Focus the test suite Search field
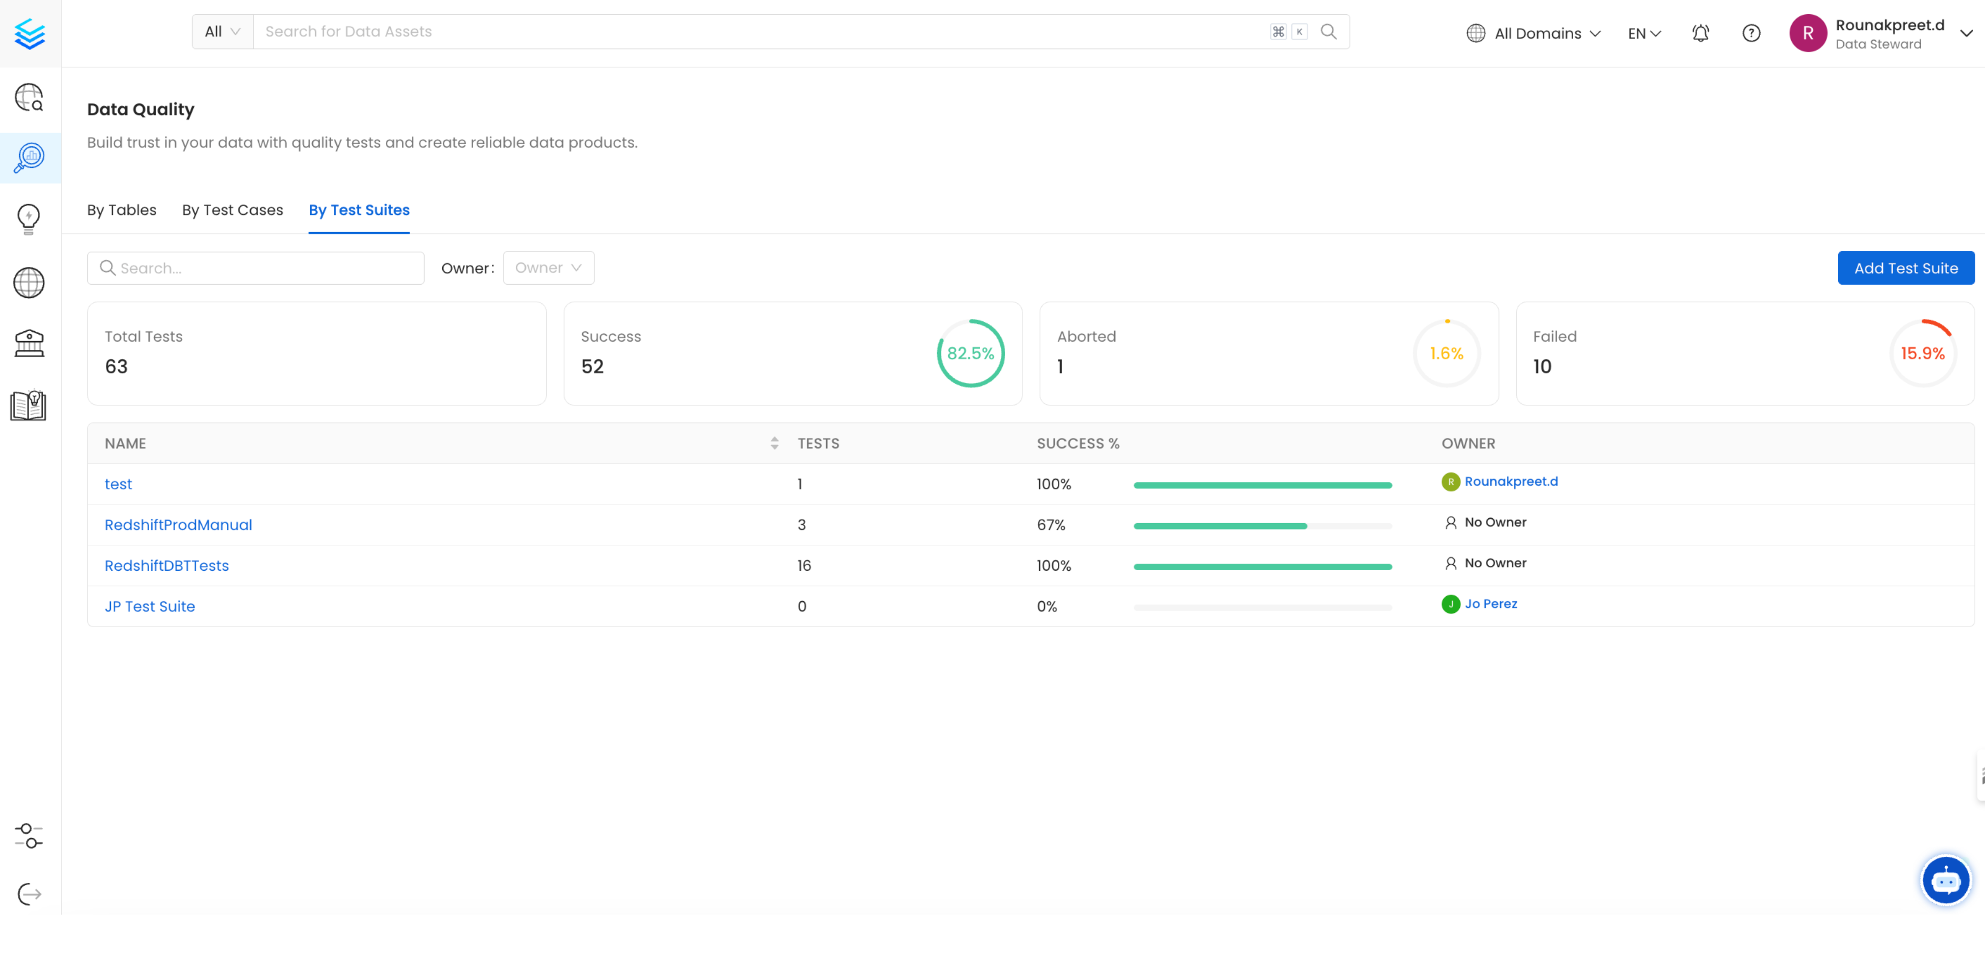Viewport: 1985px width, 954px height. [x=256, y=267]
